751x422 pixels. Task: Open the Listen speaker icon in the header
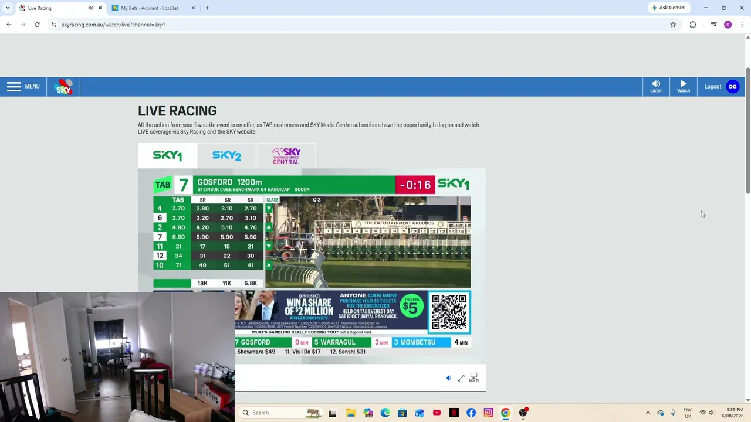pyautogui.click(x=656, y=87)
